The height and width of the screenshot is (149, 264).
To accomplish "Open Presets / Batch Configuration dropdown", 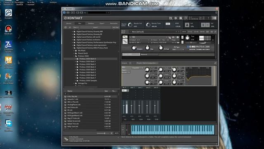I will [147, 63].
